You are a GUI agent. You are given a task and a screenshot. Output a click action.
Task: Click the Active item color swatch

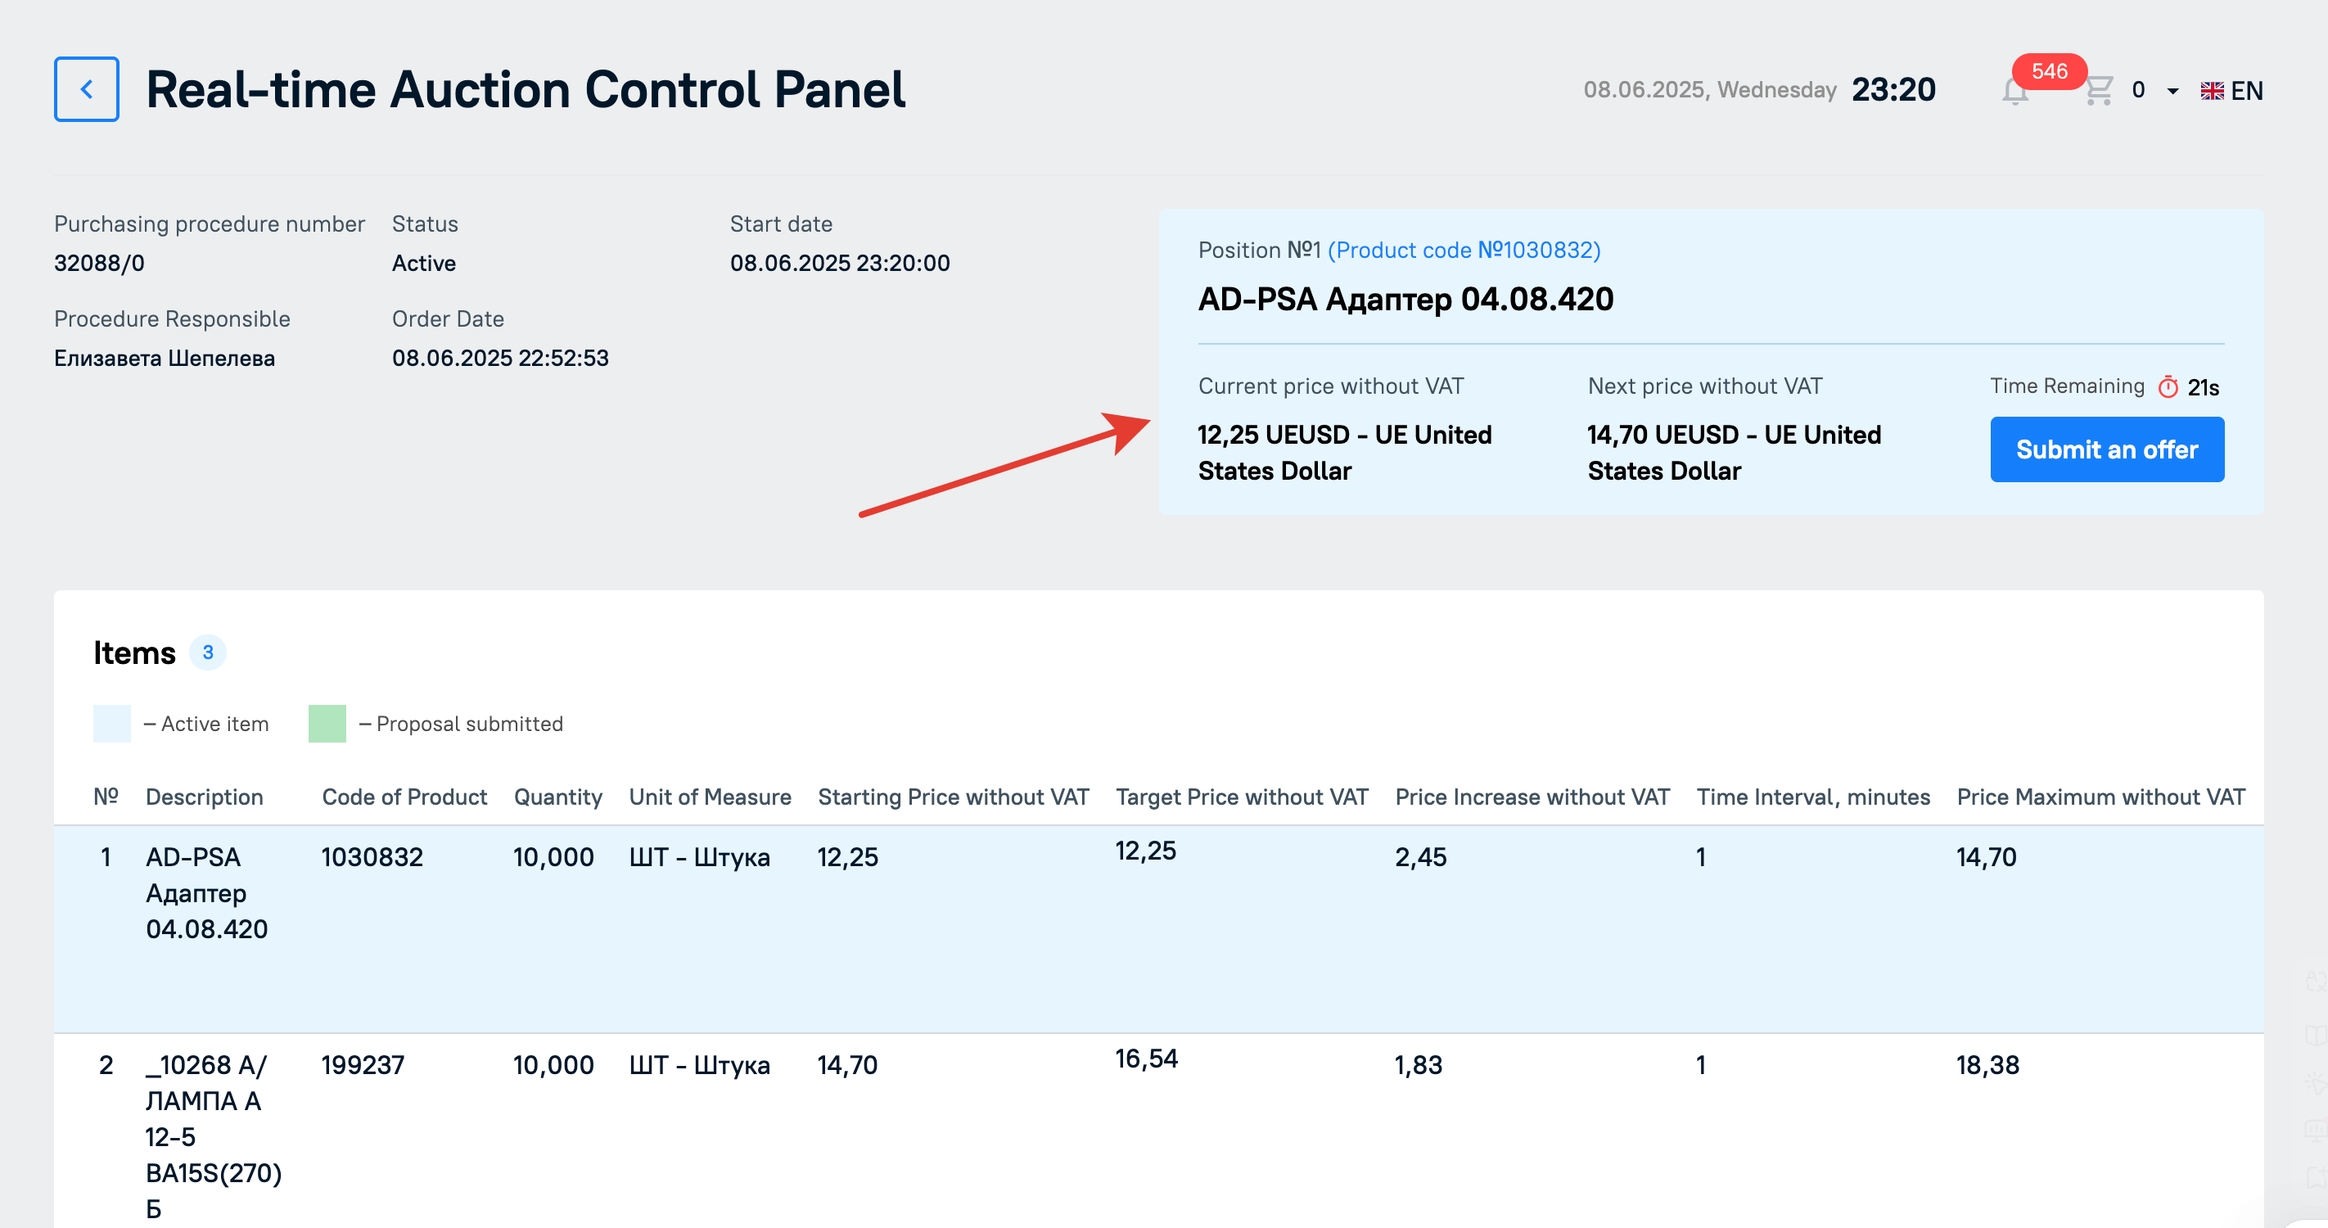[x=112, y=723]
